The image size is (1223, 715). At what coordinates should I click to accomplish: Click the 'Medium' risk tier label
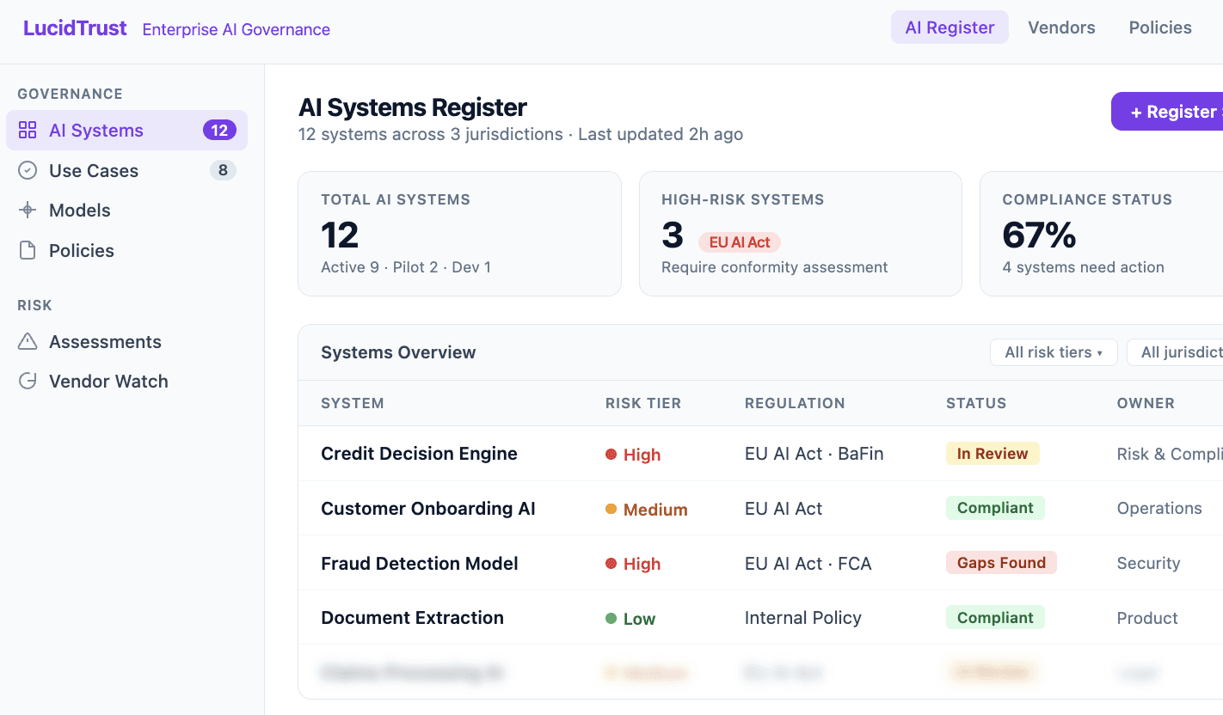coord(655,510)
